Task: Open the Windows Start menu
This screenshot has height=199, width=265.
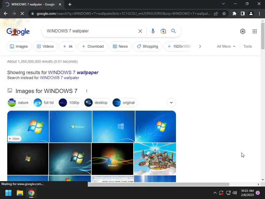Action: [8, 193]
